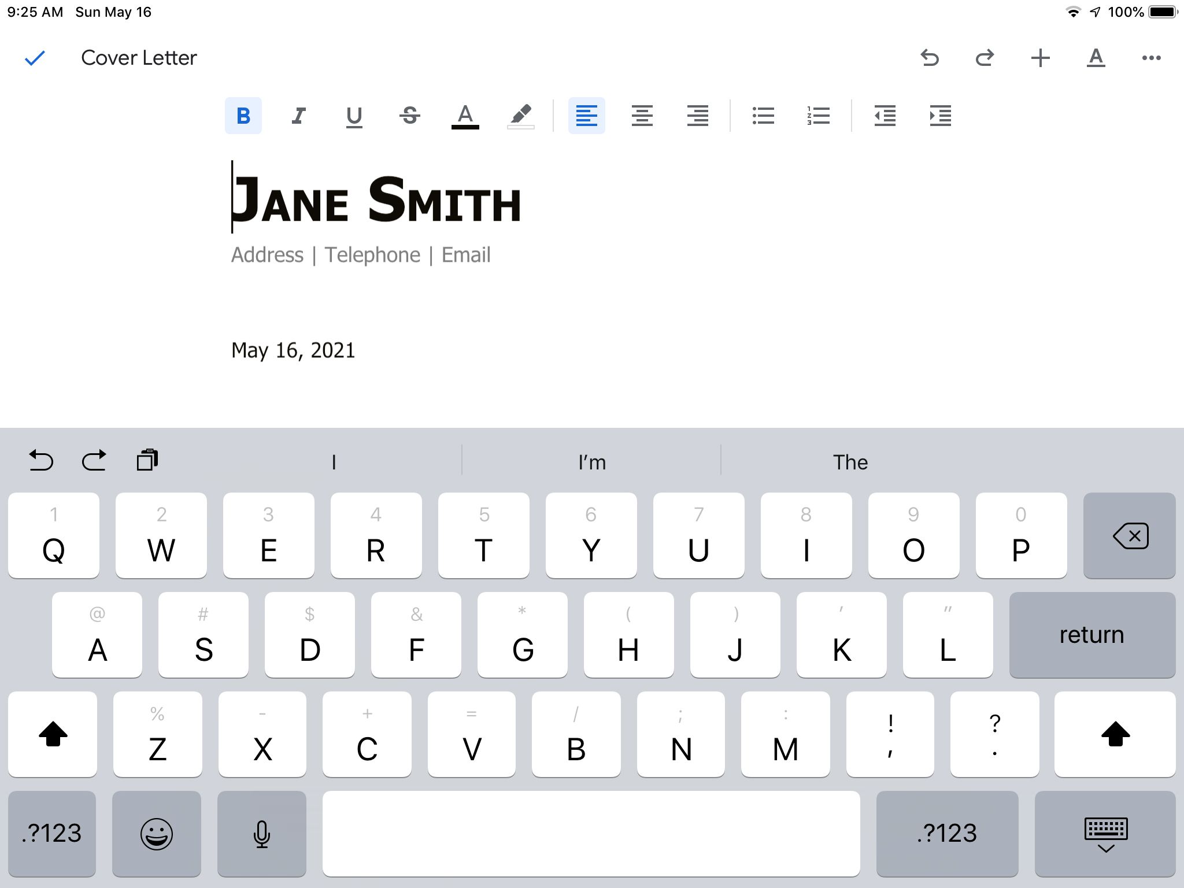
Task: Toggle strikethrough formatting
Action: pos(409,116)
